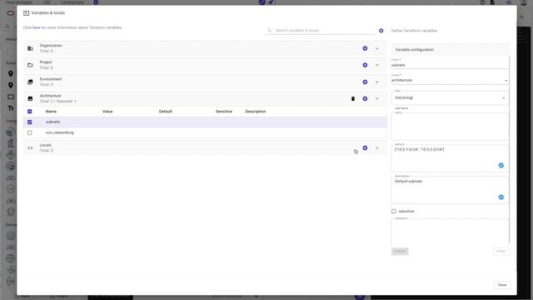Enable the sensitive checkbox
533x300 pixels.
pyautogui.click(x=394, y=211)
